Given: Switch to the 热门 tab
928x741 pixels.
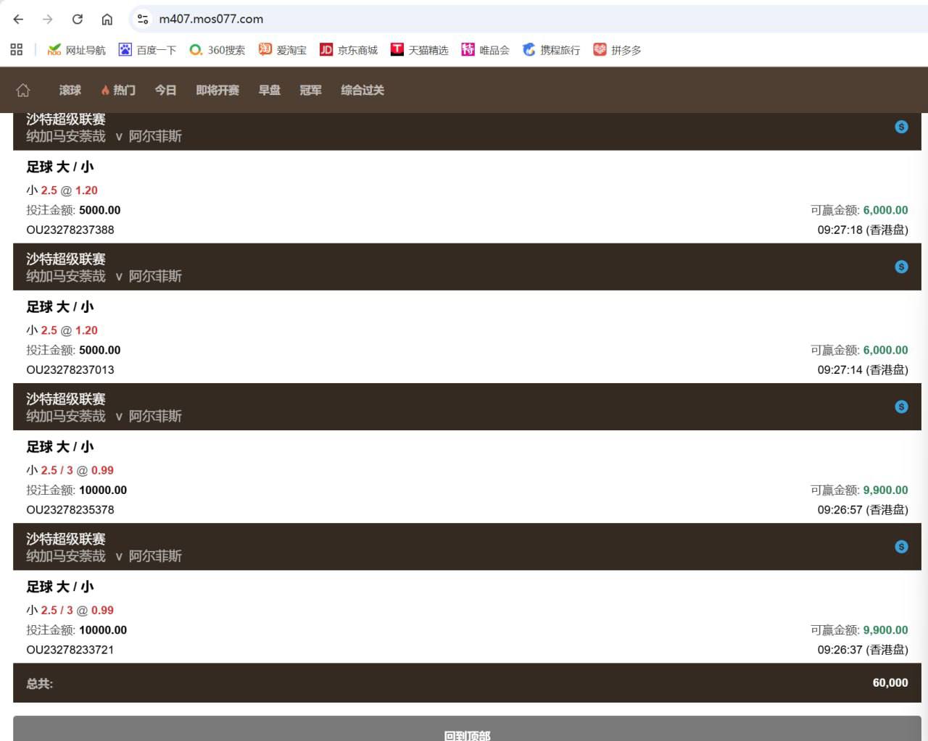Looking at the screenshot, I should click(118, 90).
